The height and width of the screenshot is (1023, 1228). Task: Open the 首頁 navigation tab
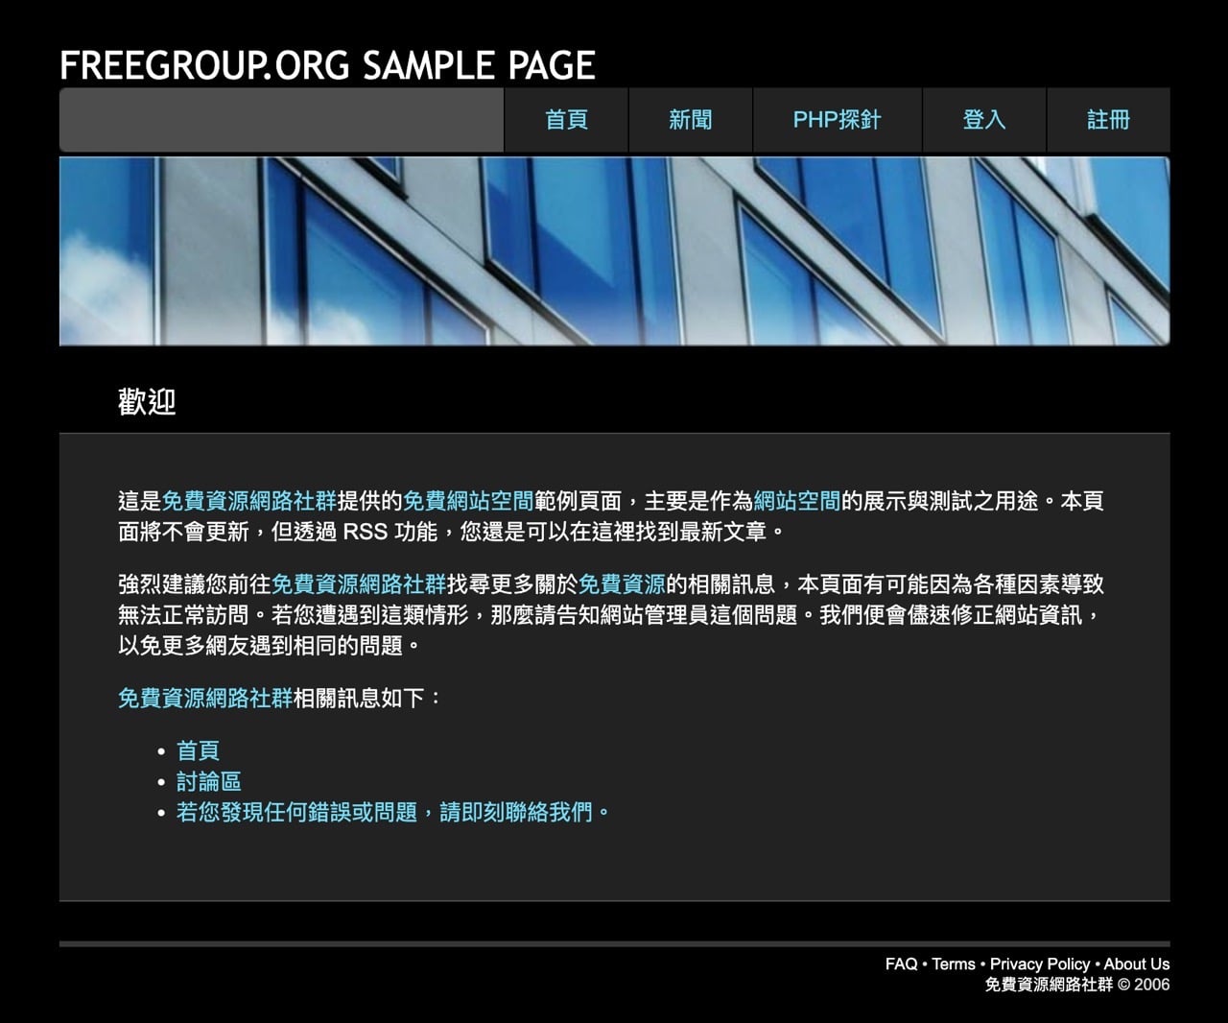(x=566, y=120)
